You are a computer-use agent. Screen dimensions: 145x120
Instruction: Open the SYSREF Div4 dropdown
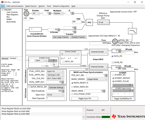(x=40, y=61)
